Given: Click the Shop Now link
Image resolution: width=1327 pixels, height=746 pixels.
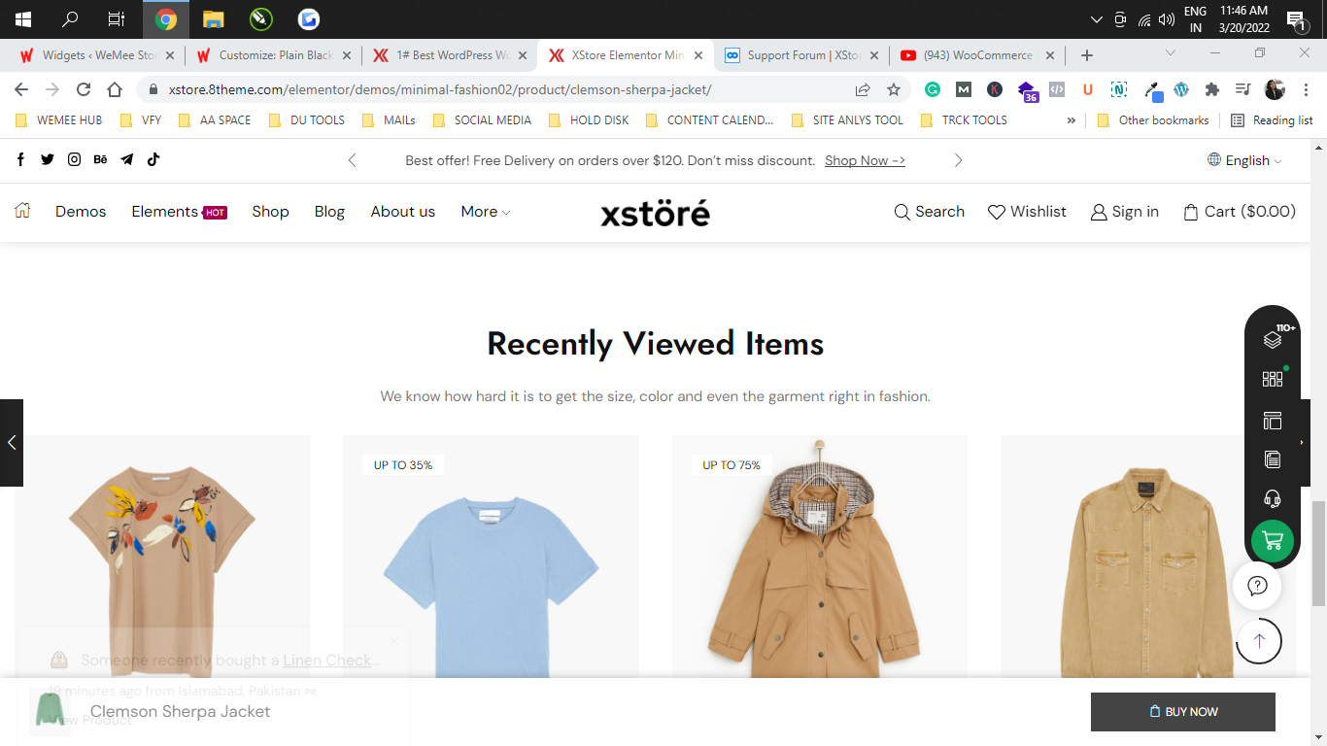Looking at the screenshot, I should pyautogui.click(x=865, y=160).
